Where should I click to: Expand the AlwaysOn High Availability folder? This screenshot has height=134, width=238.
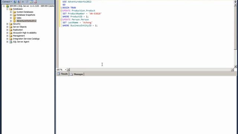pyautogui.click(x=7, y=33)
